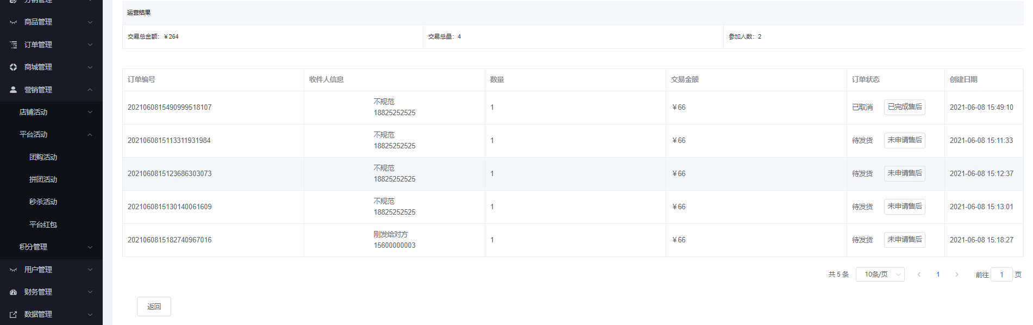Click the 商品管理 sidebar icon
Image resolution: width=1033 pixels, height=325 pixels.
tap(14, 22)
